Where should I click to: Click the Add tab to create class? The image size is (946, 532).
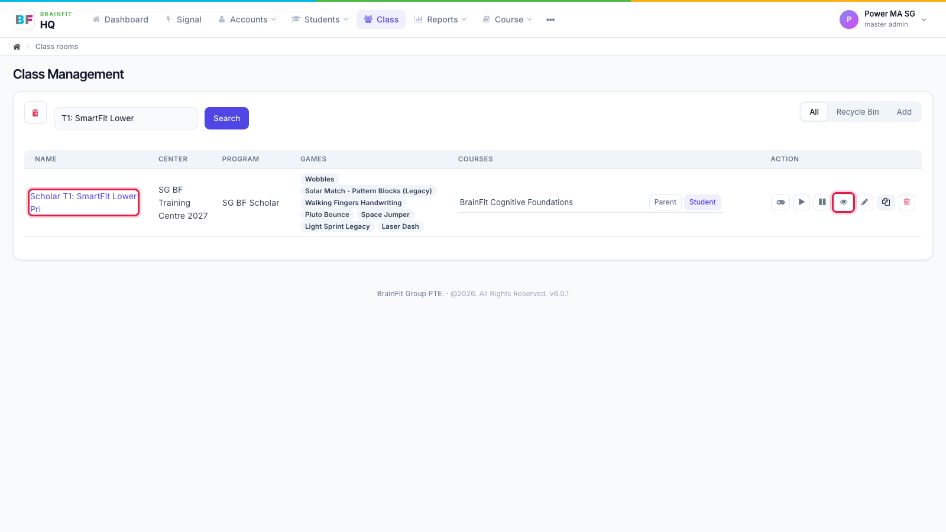click(x=904, y=112)
